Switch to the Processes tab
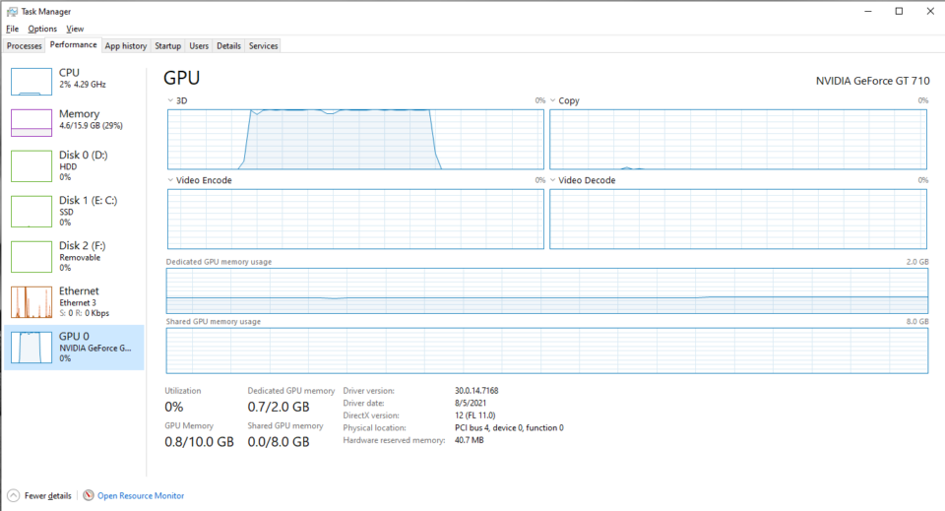Image resolution: width=945 pixels, height=511 pixels. pyautogui.click(x=24, y=45)
